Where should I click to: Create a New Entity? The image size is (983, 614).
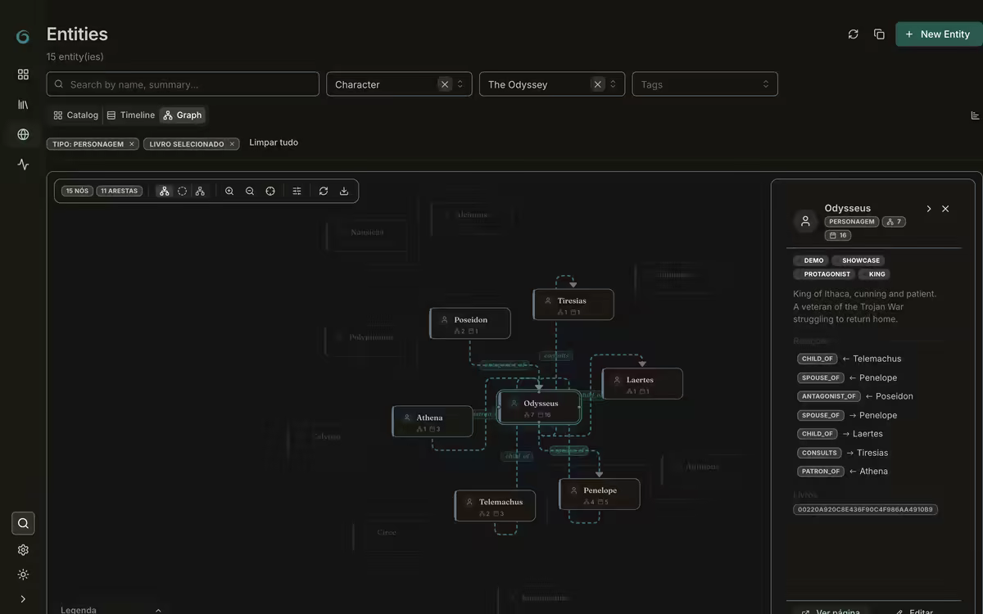(938, 34)
